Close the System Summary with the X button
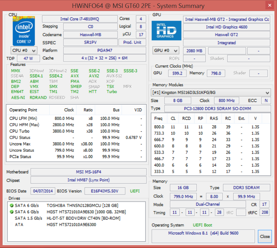 click(x=270, y=5)
